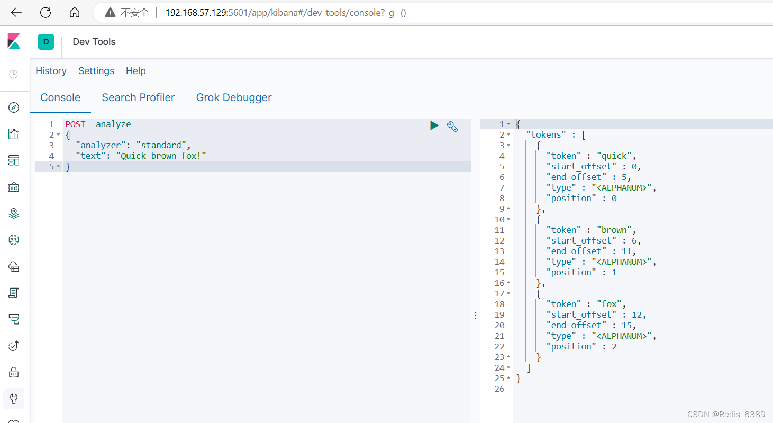Open Dashboard from the sidebar
Image resolution: width=773 pixels, height=423 pixels.
pyautogui.click(x=14, y=160)
